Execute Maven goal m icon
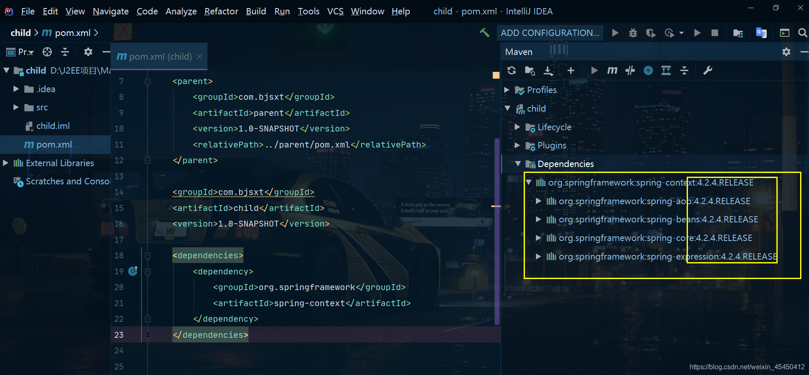Viewport: 809px width, 375px height. click(612, 71)
